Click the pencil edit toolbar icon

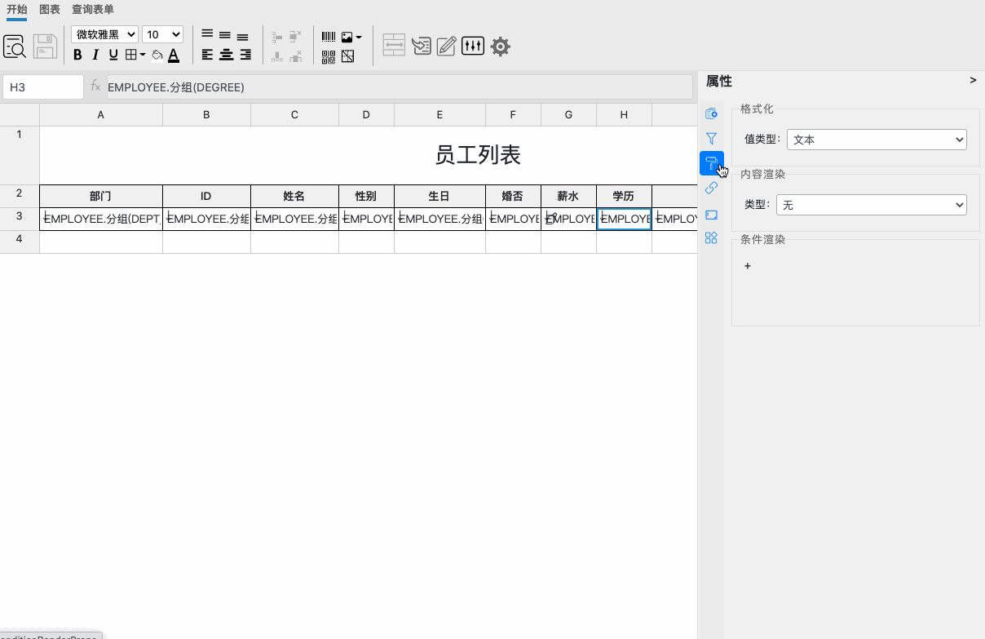(446, 47)
